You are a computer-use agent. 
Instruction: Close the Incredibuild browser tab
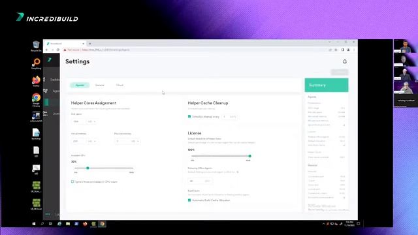[83, 44]
